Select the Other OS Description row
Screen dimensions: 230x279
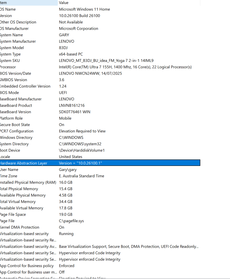100,22
